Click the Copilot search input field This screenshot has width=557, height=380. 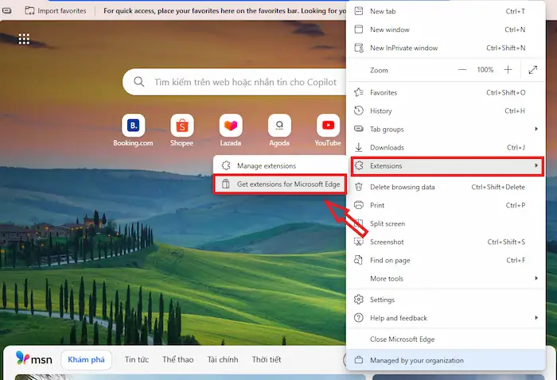pyautogui.click(x=245, y=82)
